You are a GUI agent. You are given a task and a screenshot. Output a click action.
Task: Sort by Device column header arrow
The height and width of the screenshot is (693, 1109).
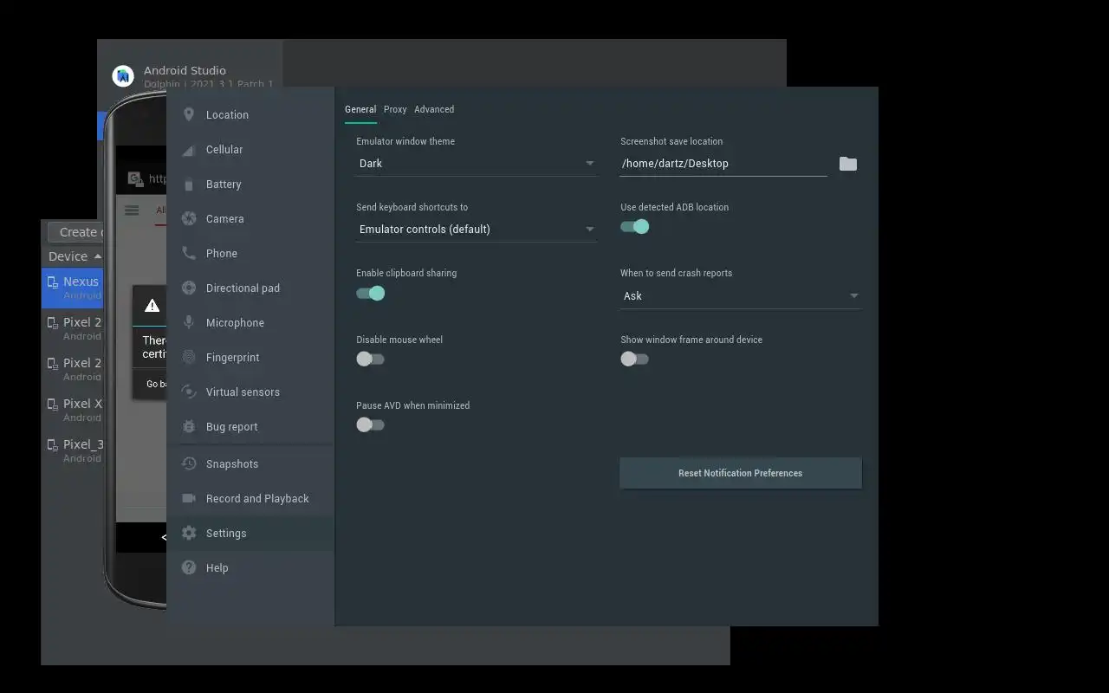click(x=98, y=256)
